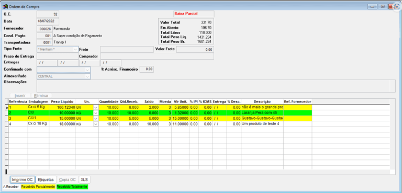This screenshot has height=193, width=402.
Task: Maximize the Ordem de Compra window
Action: pyautogui.click(x=383, y=6)
